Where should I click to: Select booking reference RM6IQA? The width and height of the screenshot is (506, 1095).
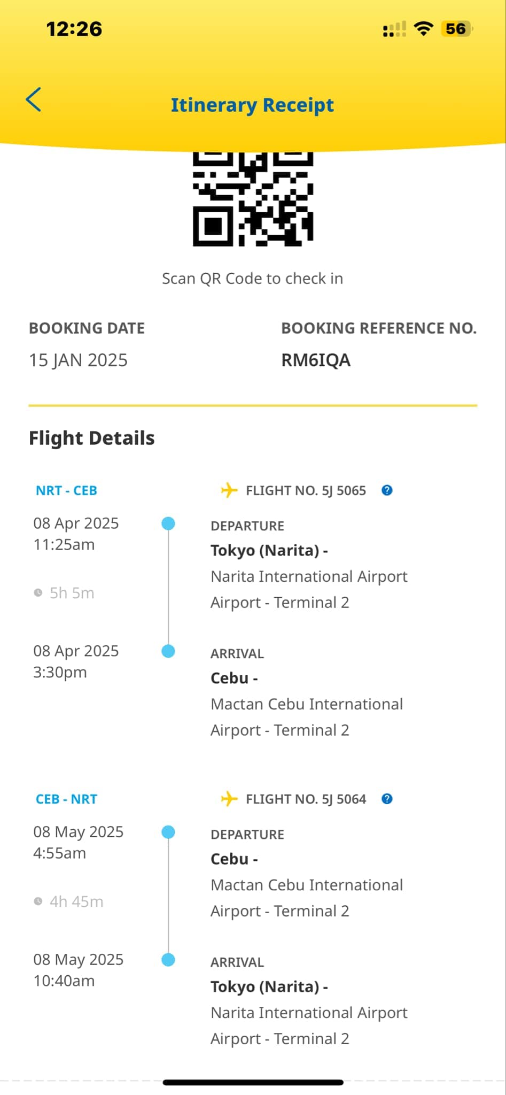(x=316, y=360)
